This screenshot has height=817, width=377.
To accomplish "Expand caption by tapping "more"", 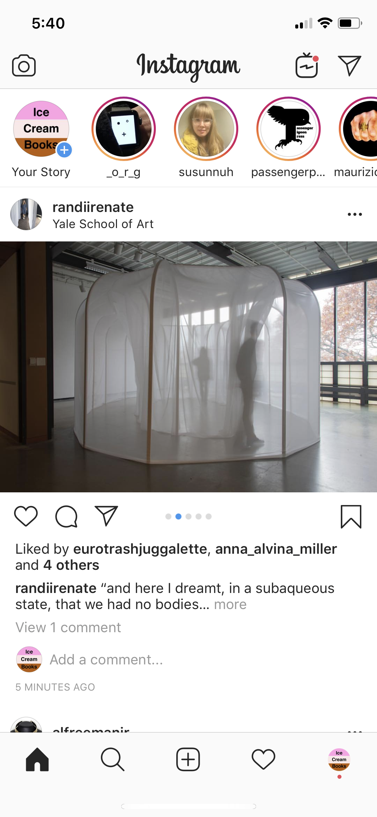I will point(230,604).
